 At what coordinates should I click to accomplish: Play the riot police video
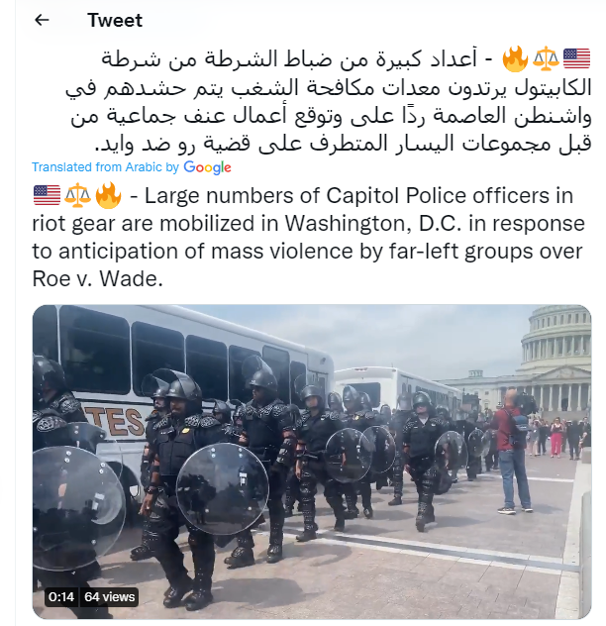(x=311, y=462)
